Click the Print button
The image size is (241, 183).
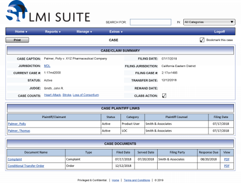point(17,40)
